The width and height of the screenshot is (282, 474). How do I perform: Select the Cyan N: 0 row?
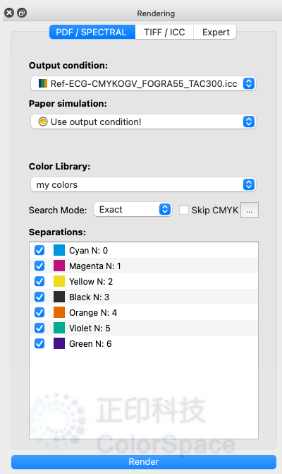click(x=144, y=250)
